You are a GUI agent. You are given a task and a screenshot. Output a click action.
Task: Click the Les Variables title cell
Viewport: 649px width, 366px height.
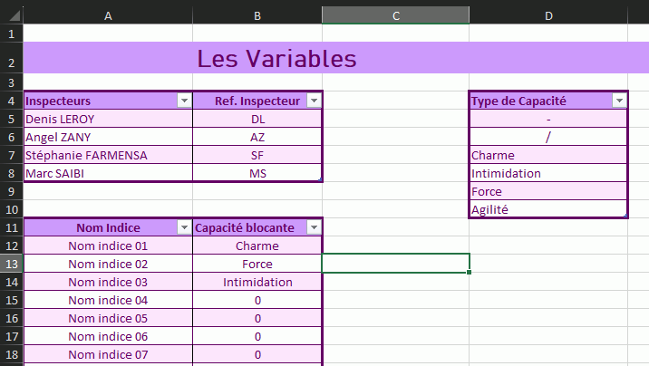point(276,60)
